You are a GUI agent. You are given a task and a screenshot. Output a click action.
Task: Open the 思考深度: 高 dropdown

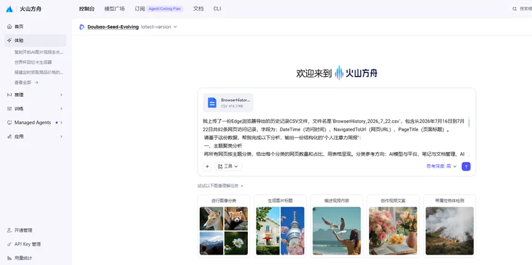[x=442, y=166]
